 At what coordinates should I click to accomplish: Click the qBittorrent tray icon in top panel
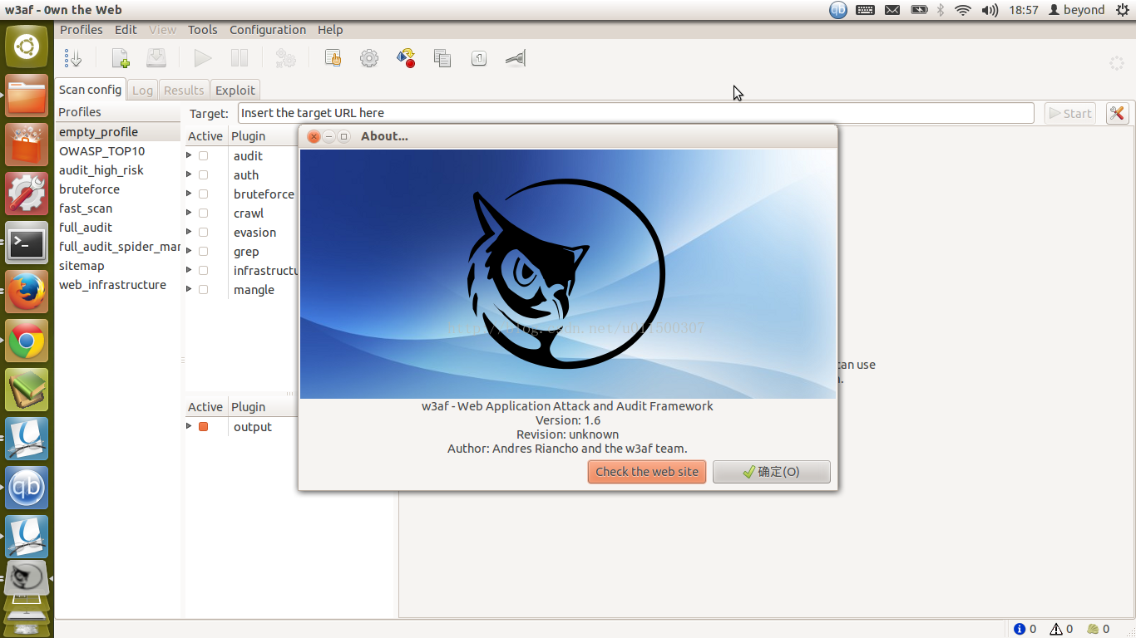[x=838, y=10]
